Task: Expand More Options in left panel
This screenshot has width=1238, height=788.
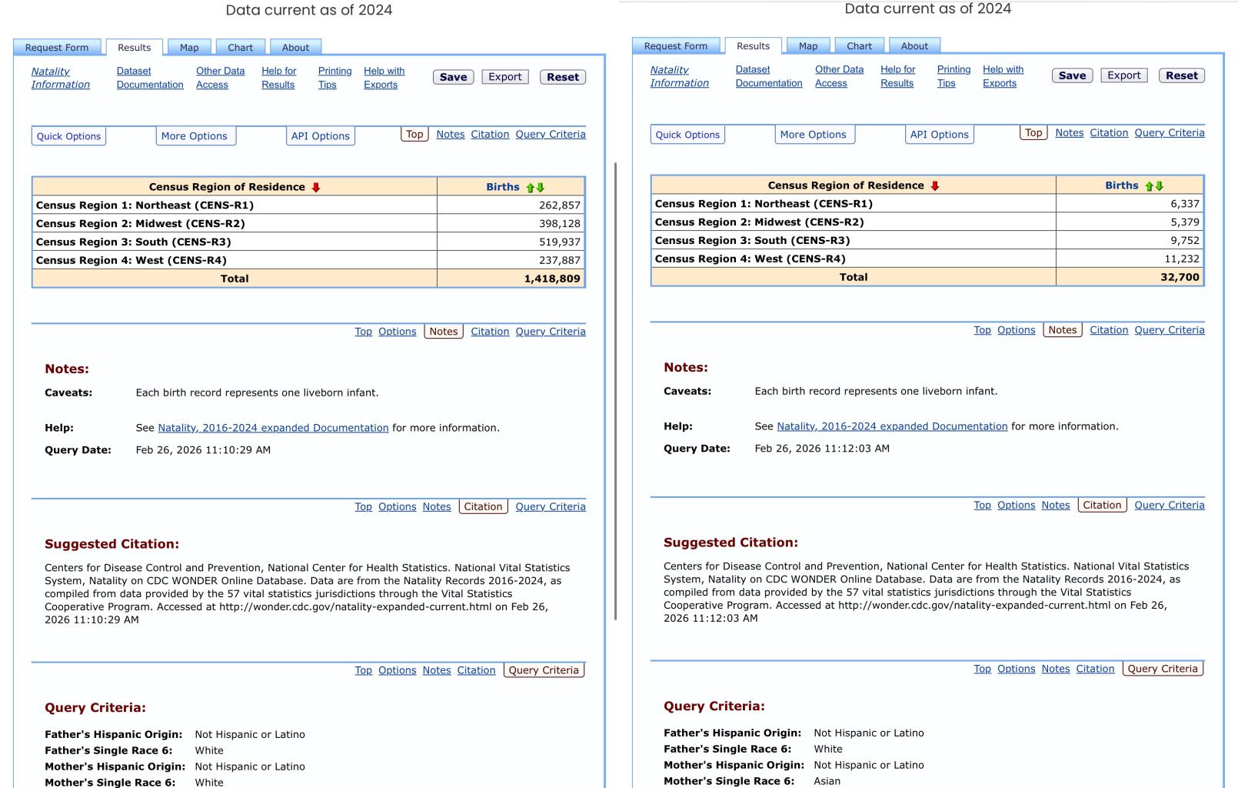Action: [195, 136]
